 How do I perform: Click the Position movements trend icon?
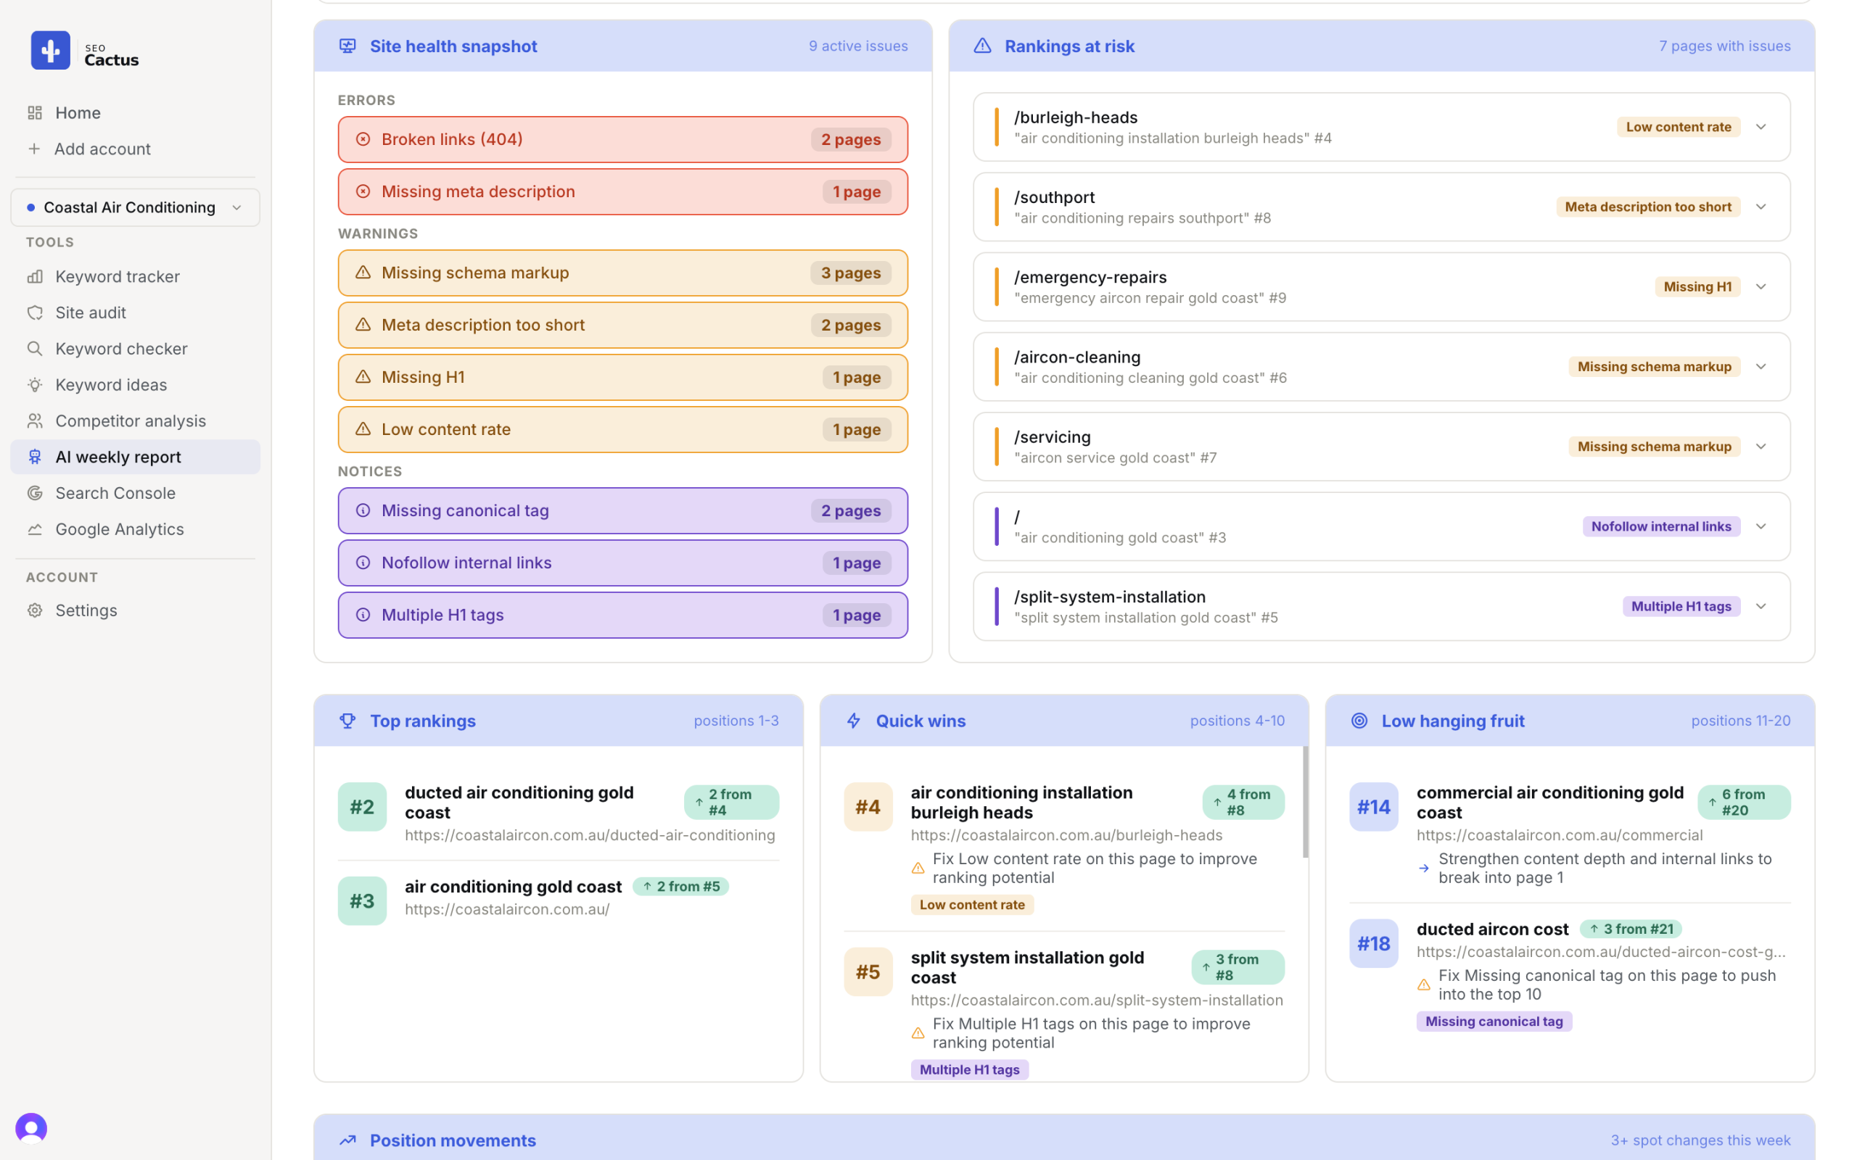click(x=347, y=1141)
